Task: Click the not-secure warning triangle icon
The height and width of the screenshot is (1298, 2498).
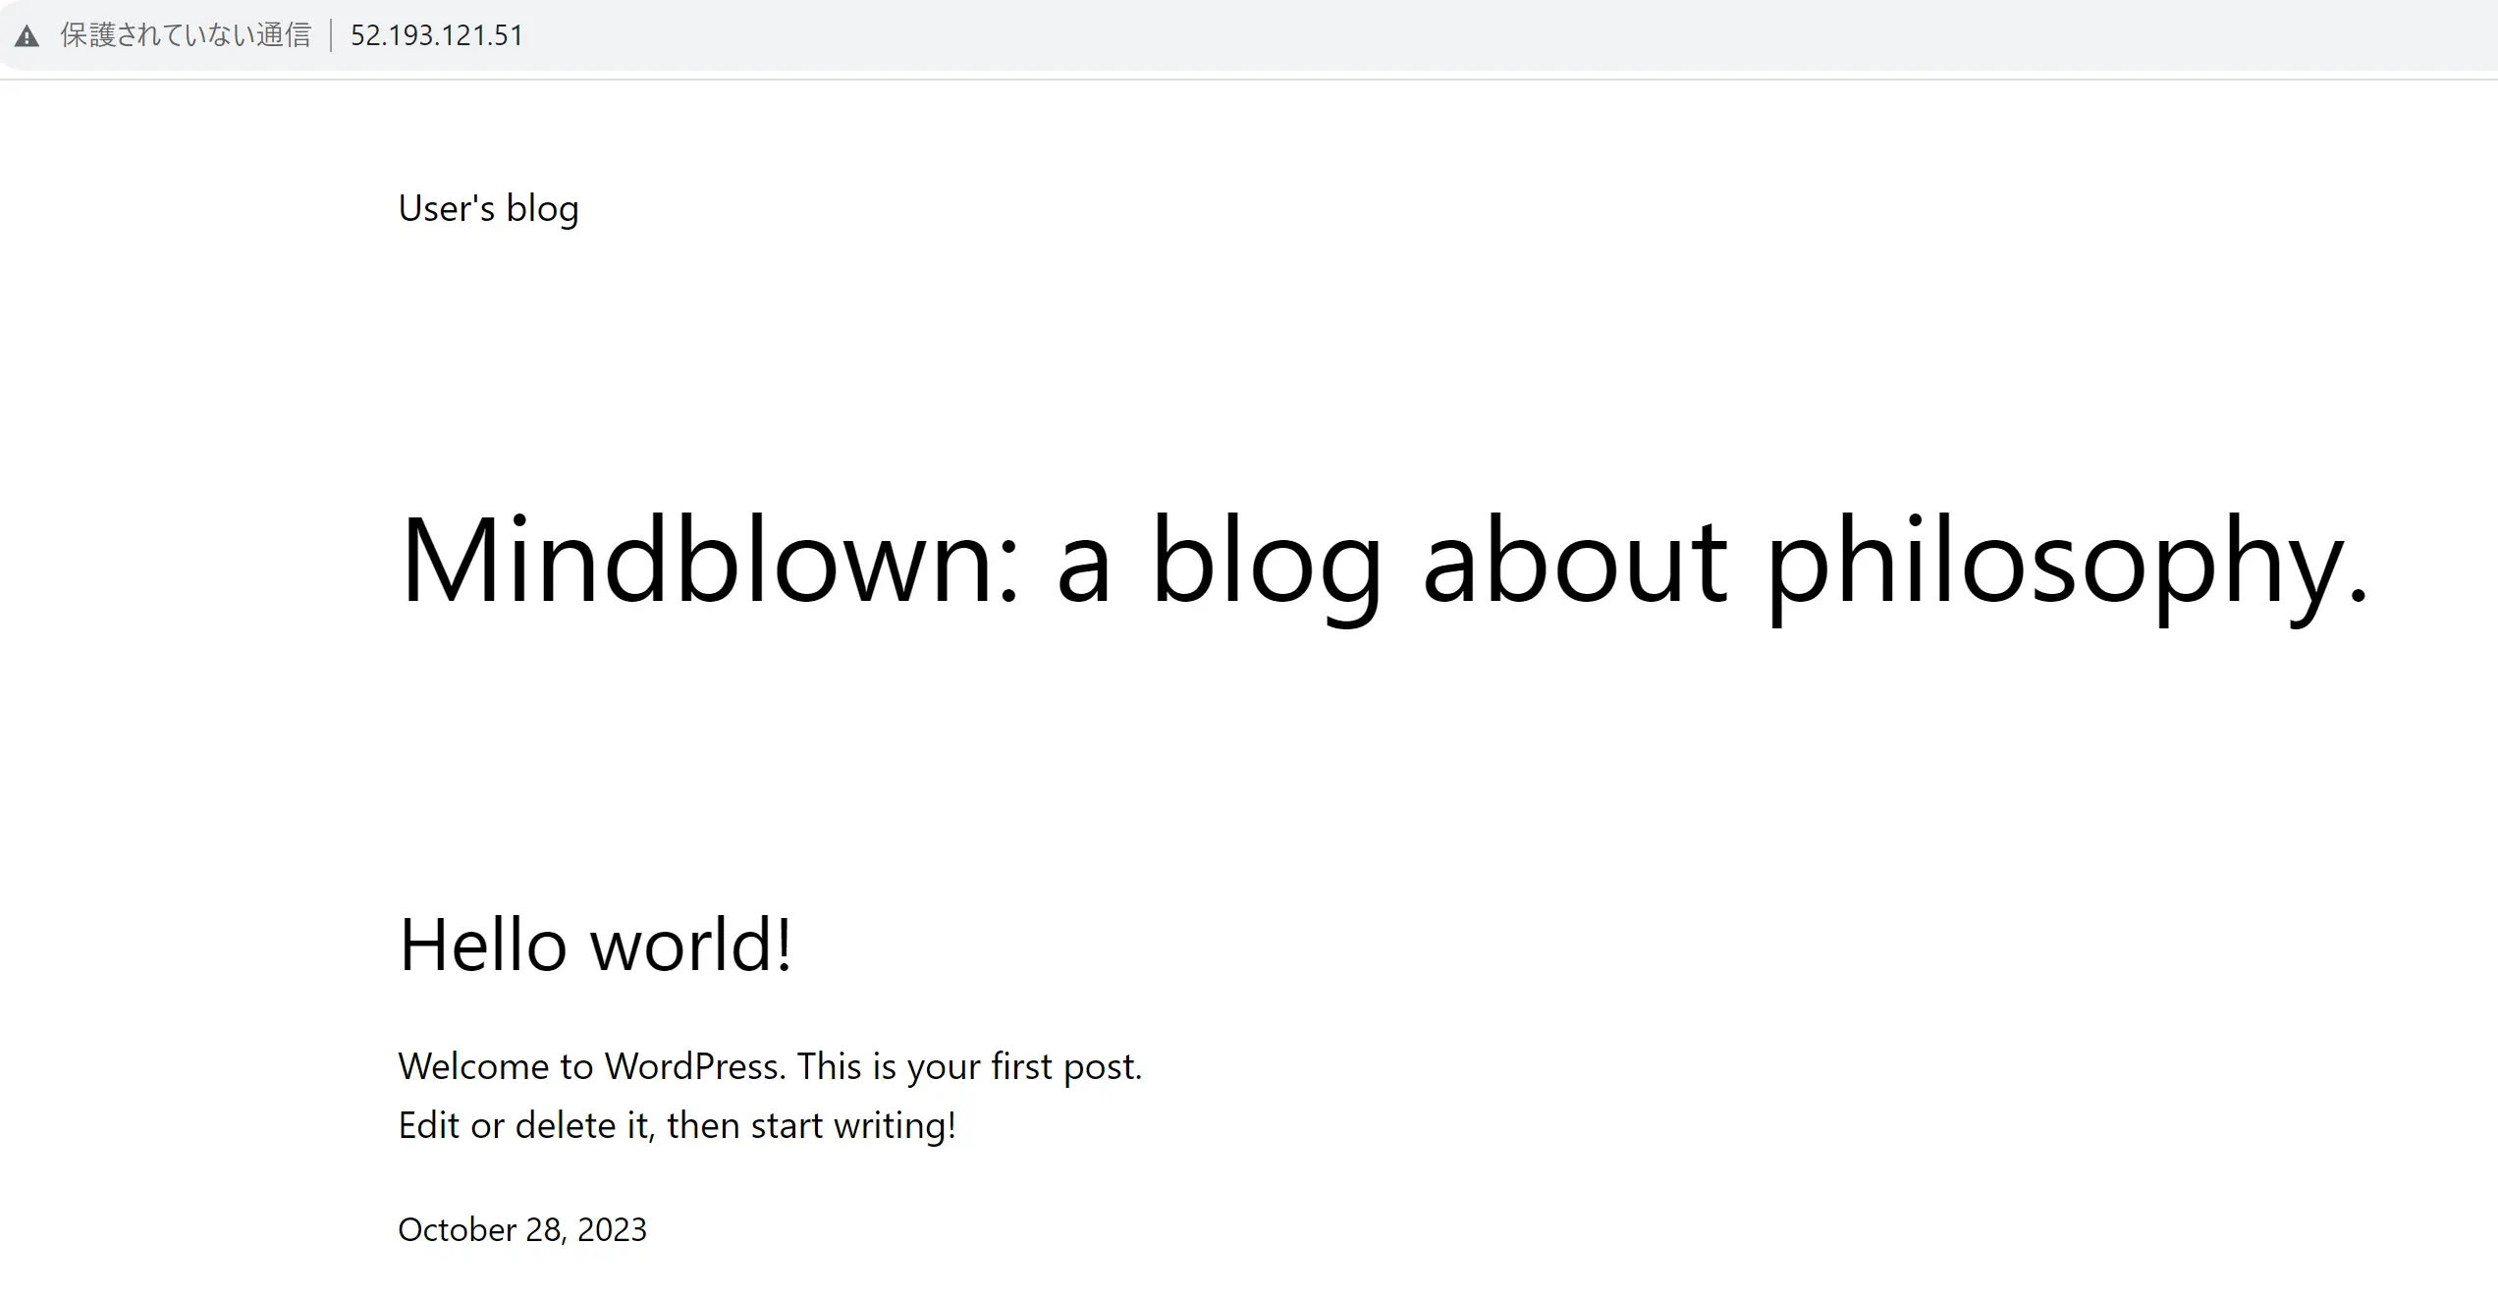Action: click(x=27, y=36)
